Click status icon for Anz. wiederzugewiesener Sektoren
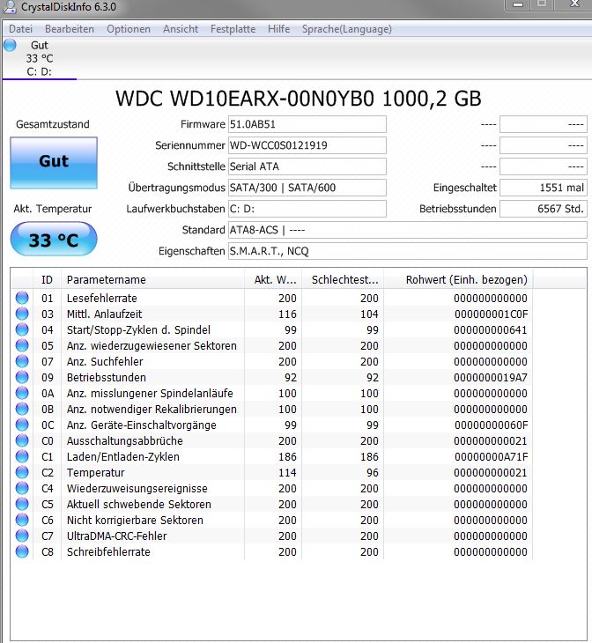The width and height of the screenshot is (592, 643). point(22,345)
